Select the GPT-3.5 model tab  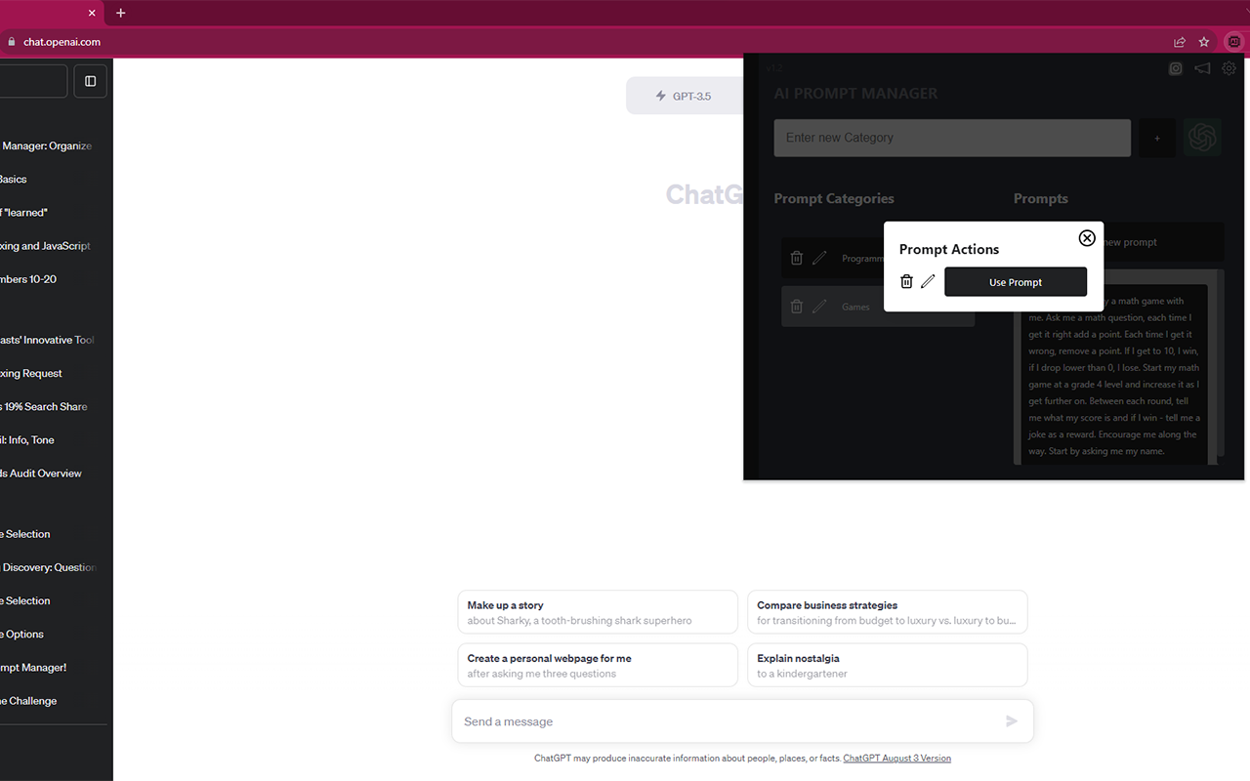click(685, 96)
